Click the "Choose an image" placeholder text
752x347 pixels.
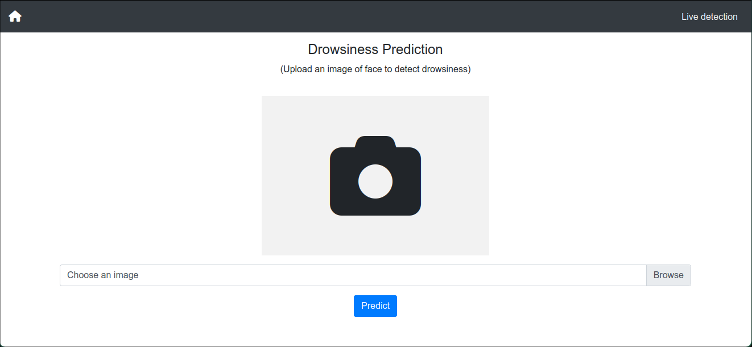pos(103,275)
